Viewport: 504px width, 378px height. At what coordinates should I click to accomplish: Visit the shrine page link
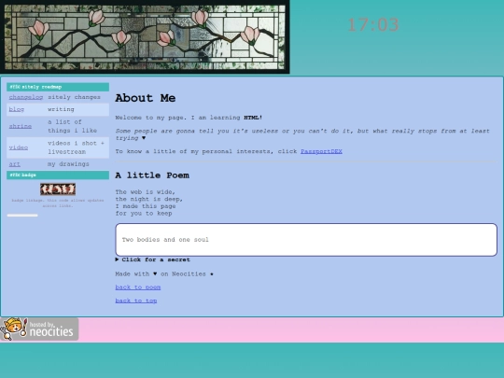(x=21, y=126)
